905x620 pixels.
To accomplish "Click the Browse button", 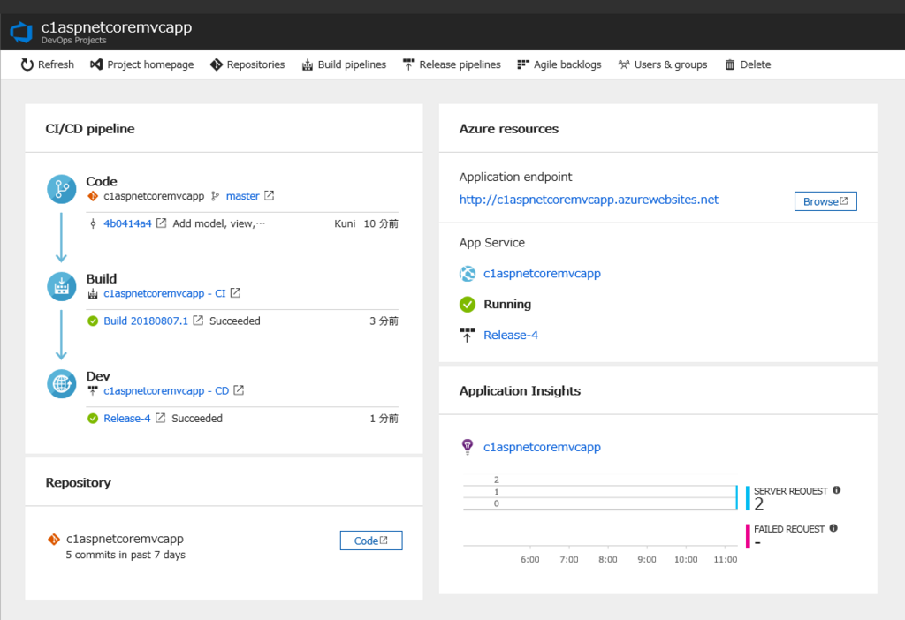I will pyautogui.click(x=825, y=201).
